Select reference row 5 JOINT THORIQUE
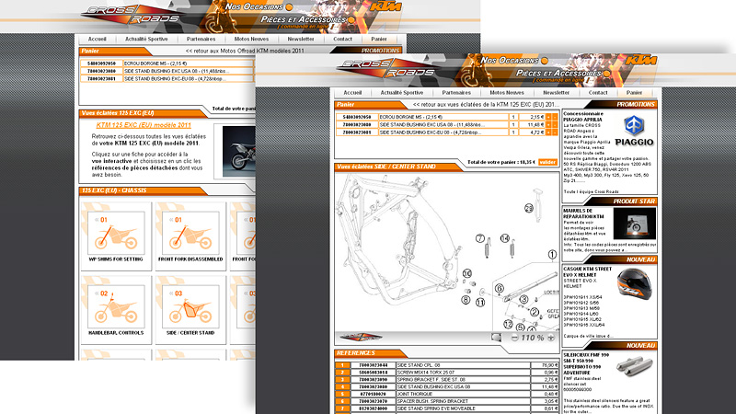Image resolution: width=736 pixels, height=414 pixels. click(x=446, y=394)
